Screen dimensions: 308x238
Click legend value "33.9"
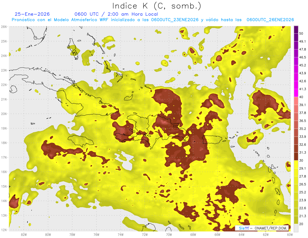[303, 137]
